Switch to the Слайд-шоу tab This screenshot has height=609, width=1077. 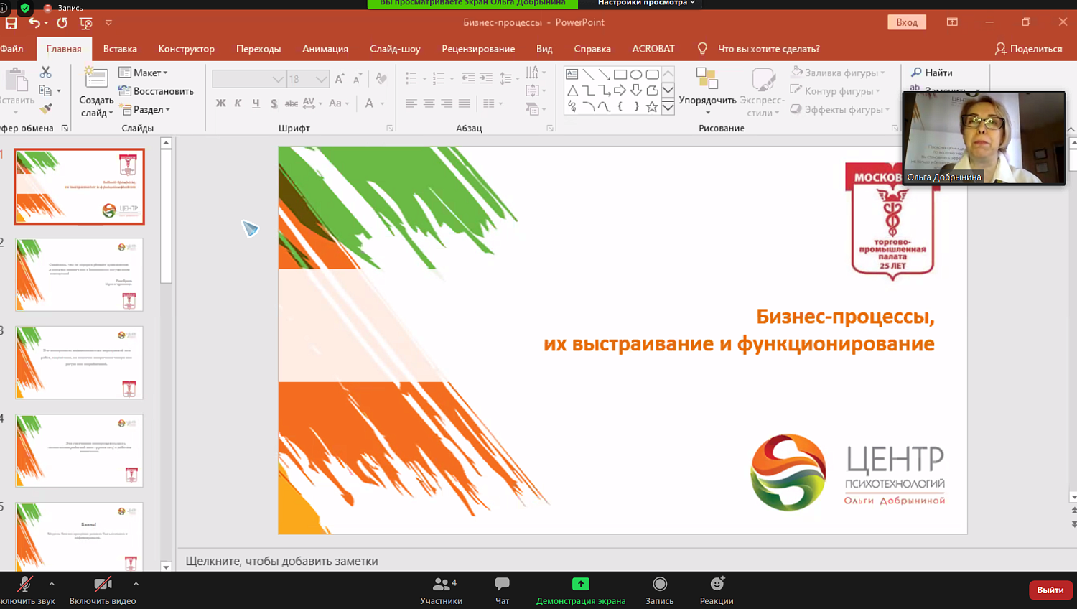point(395,49)
